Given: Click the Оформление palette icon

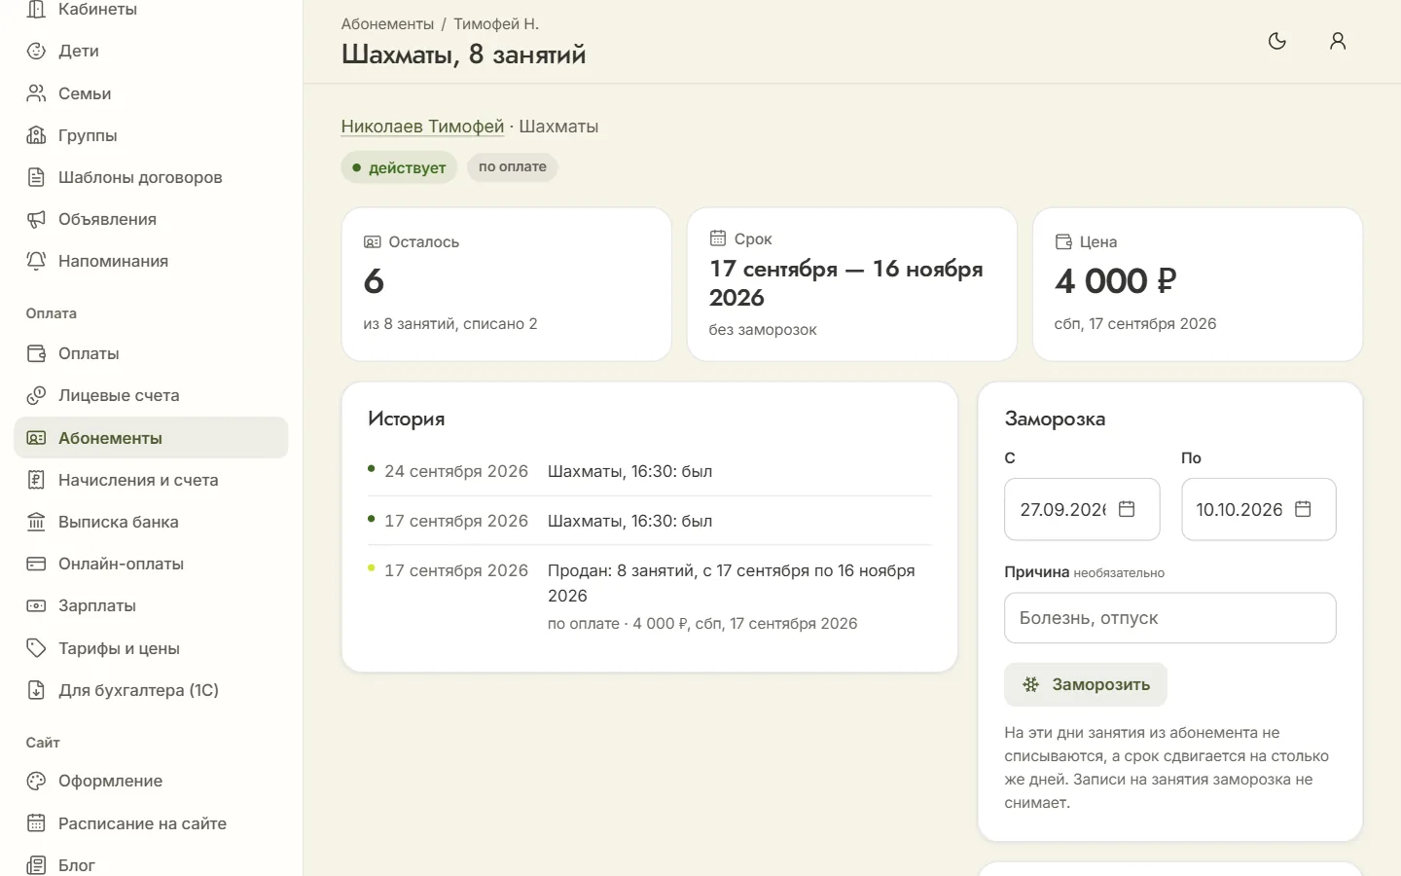Looking at the screenshot, I should tap(36, 781).
